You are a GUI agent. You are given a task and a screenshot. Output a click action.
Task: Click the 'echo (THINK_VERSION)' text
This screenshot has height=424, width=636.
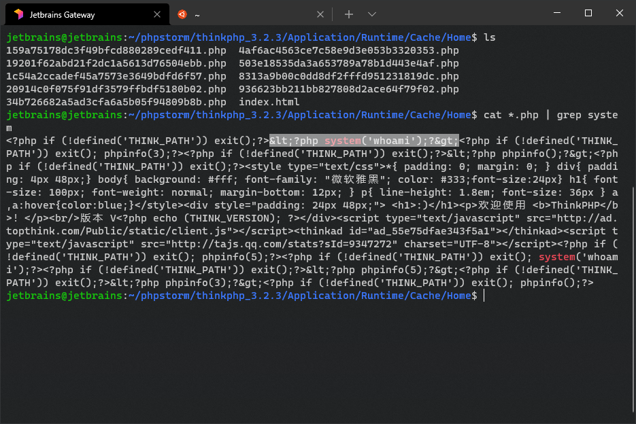(217, 218)
